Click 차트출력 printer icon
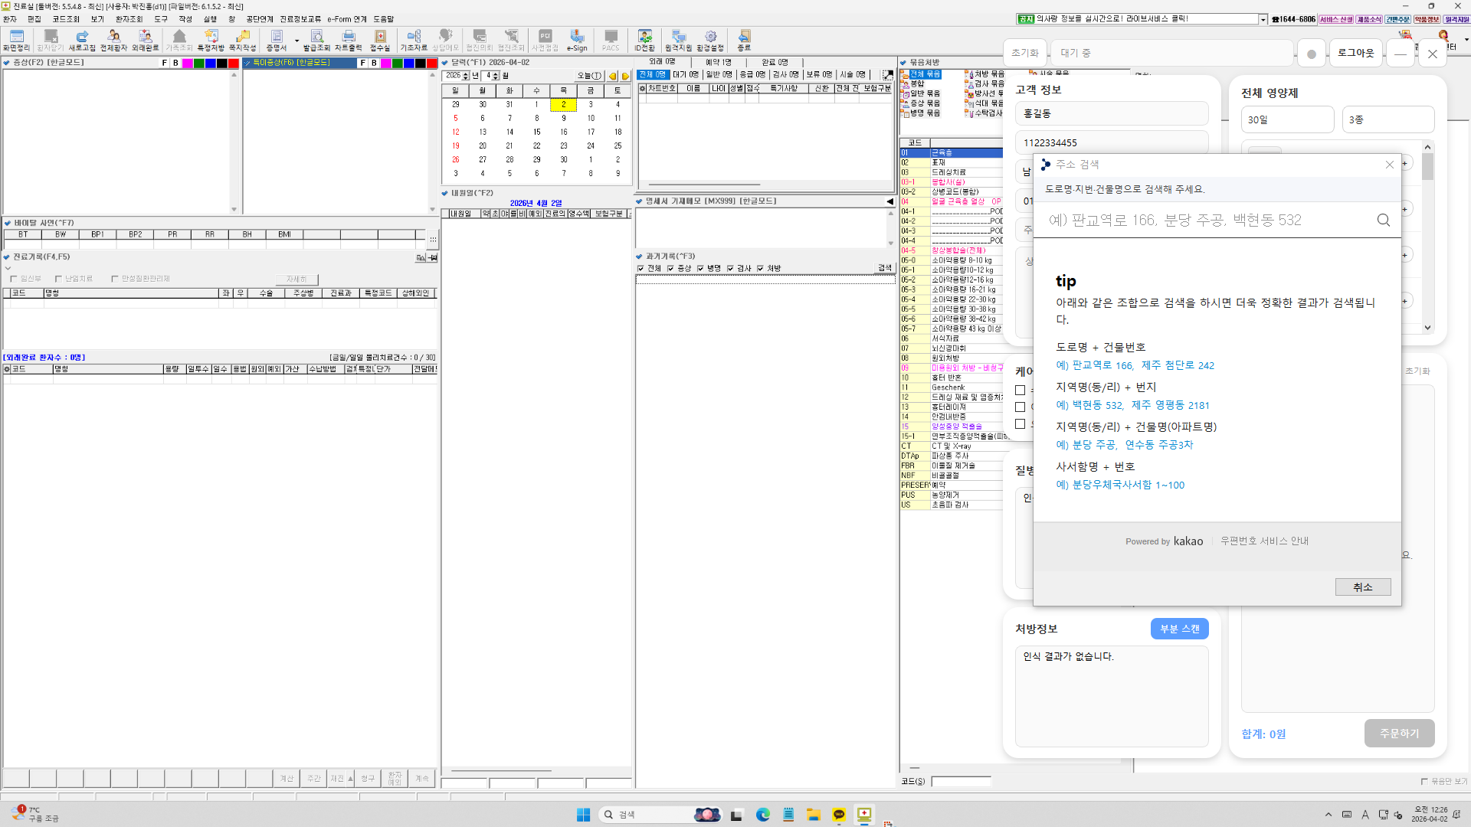Image resolution: width=1471 pixels, height=827 pixels. [x=348, y=41]
